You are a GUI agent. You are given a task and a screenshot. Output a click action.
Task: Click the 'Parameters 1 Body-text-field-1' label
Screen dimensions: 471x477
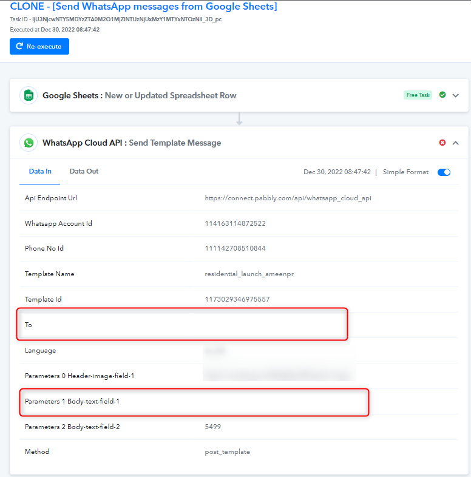[72, 401]
